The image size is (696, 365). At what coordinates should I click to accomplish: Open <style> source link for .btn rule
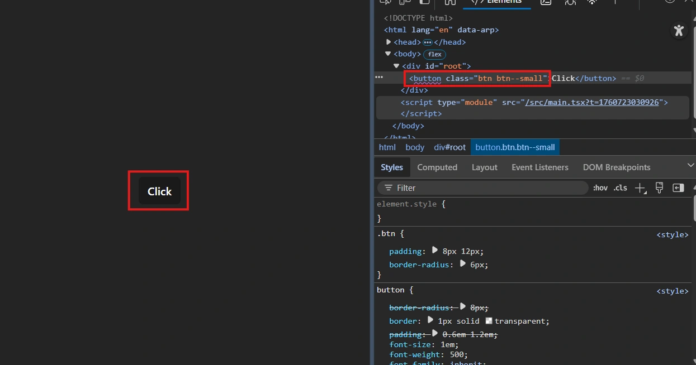(673, 235)
